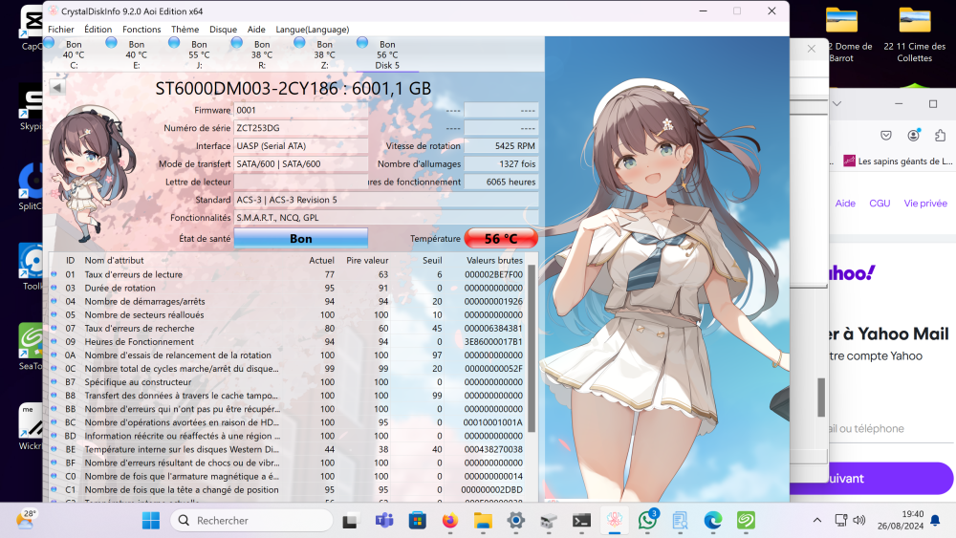This screenshot has height=538, width=956.
Task: Click the red 56 °C temperature button
Action: coord(501,238)
